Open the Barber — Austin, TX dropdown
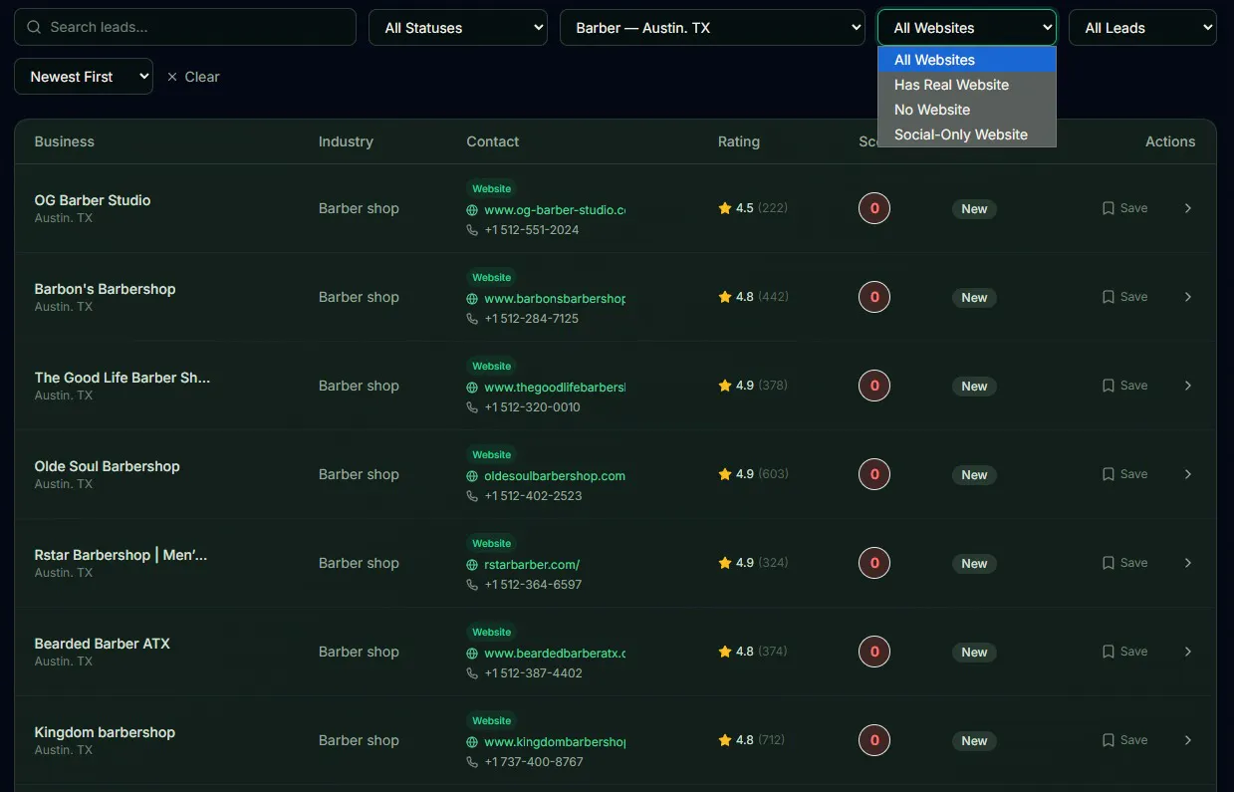 click(712, 28)
